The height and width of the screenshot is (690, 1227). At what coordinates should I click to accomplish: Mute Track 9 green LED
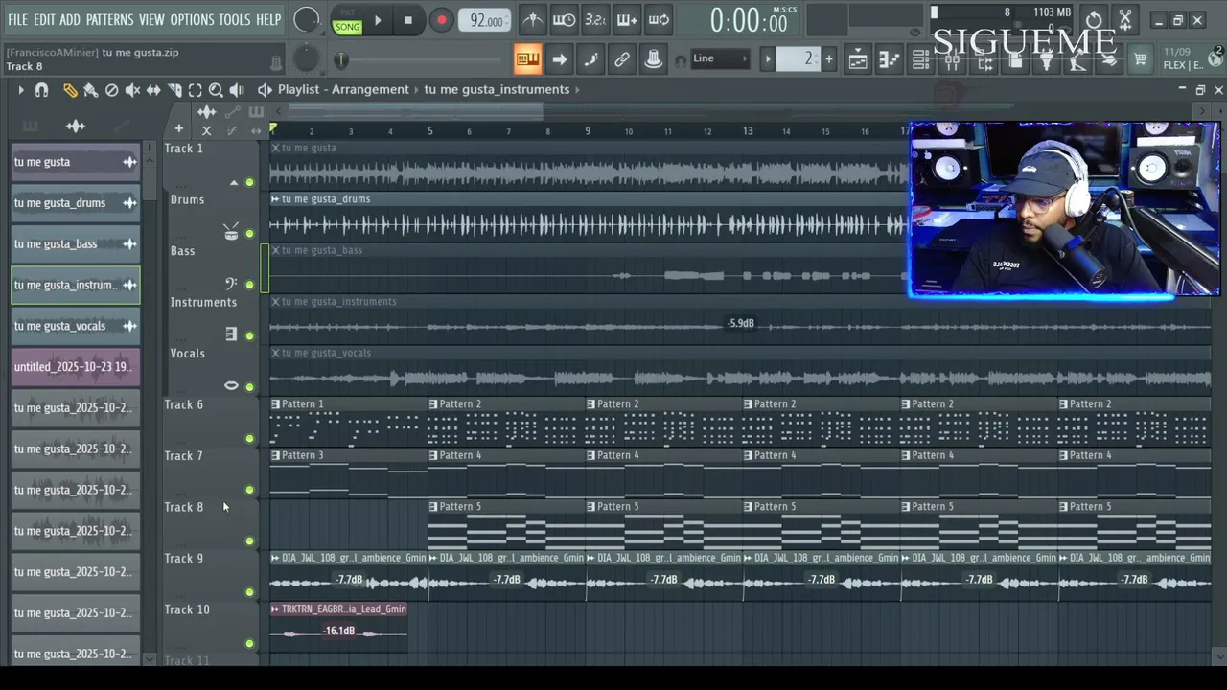point(249,592)
